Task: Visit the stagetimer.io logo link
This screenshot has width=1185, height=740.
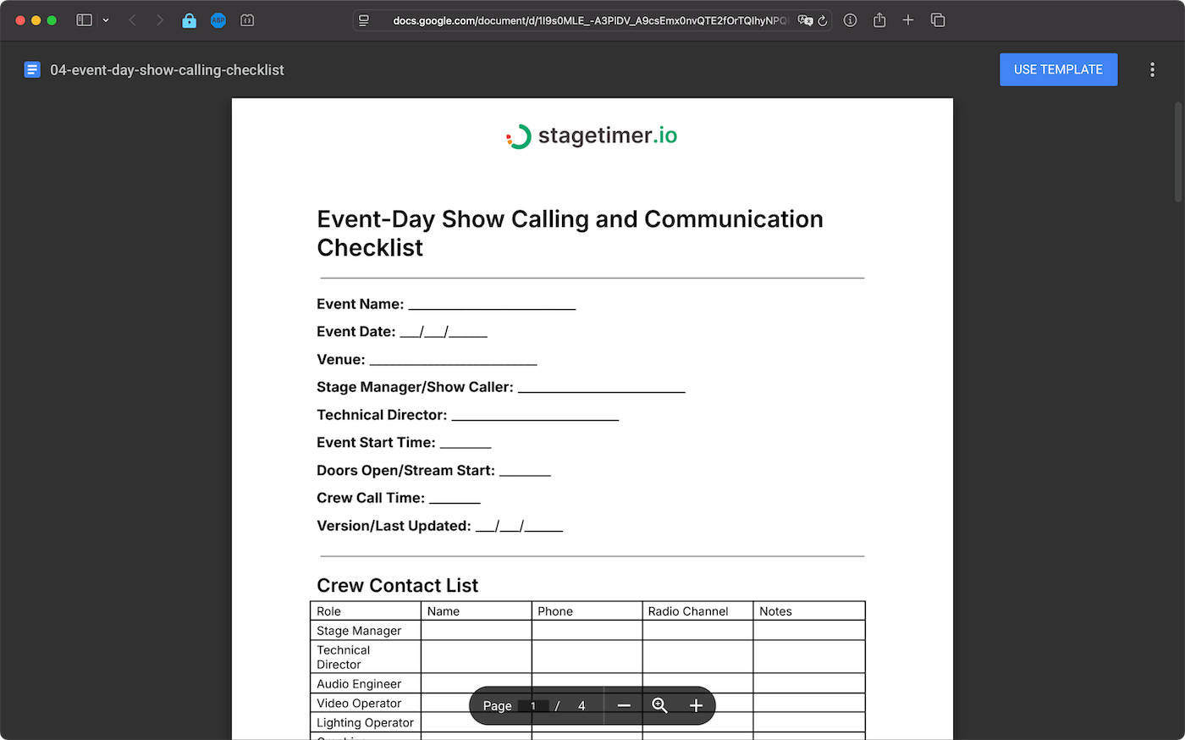Action: (591, 135)
